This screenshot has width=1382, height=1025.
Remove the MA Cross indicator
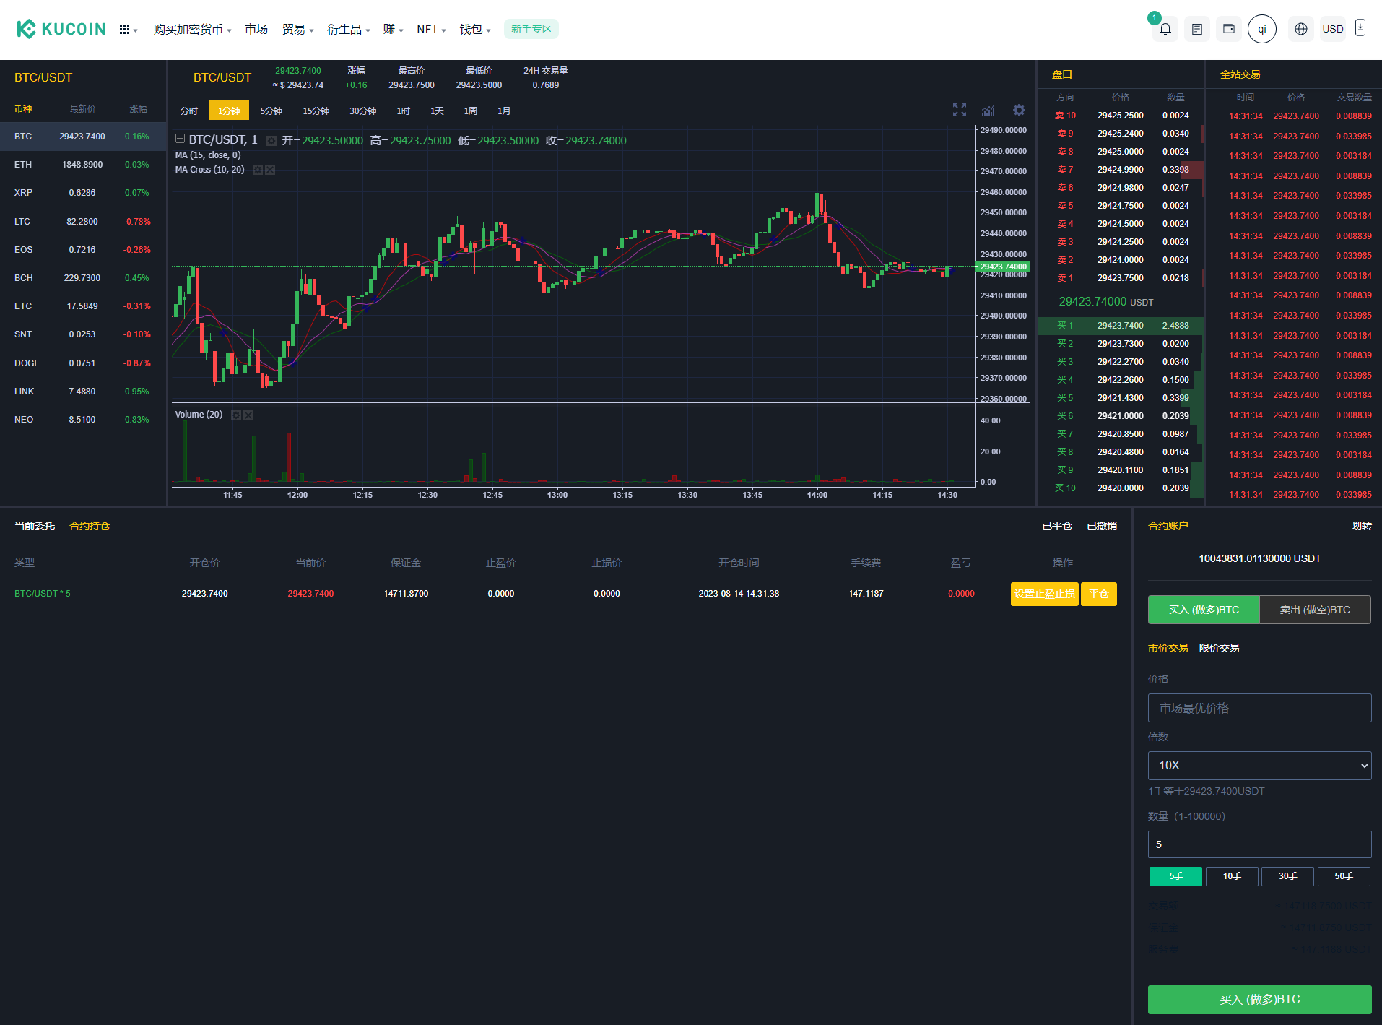(x=270, y=170)
